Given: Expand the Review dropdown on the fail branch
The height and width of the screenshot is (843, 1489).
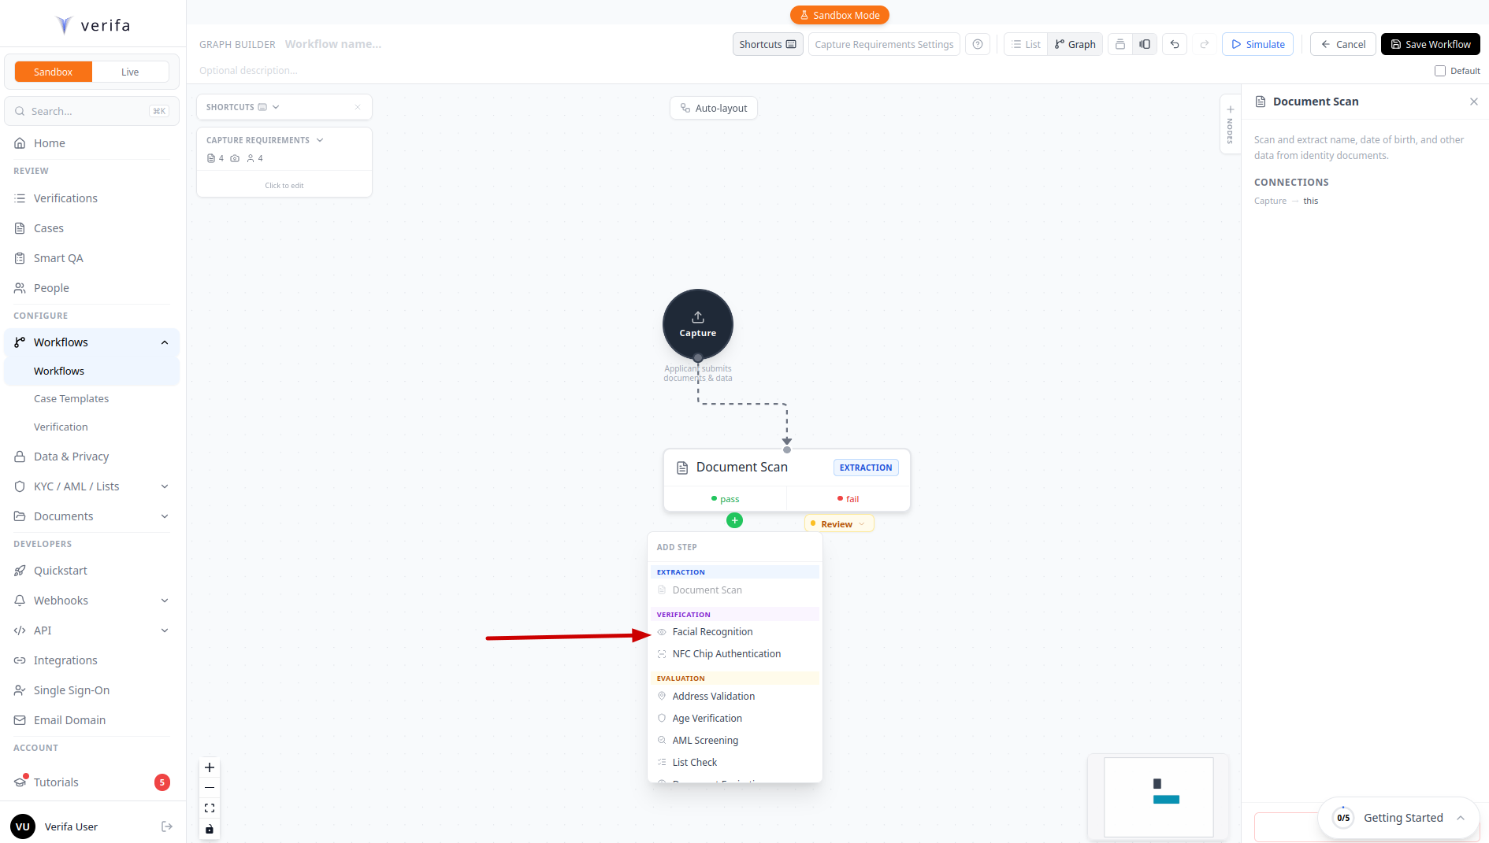Looking at the screenshot, I should tap(860, 523).
